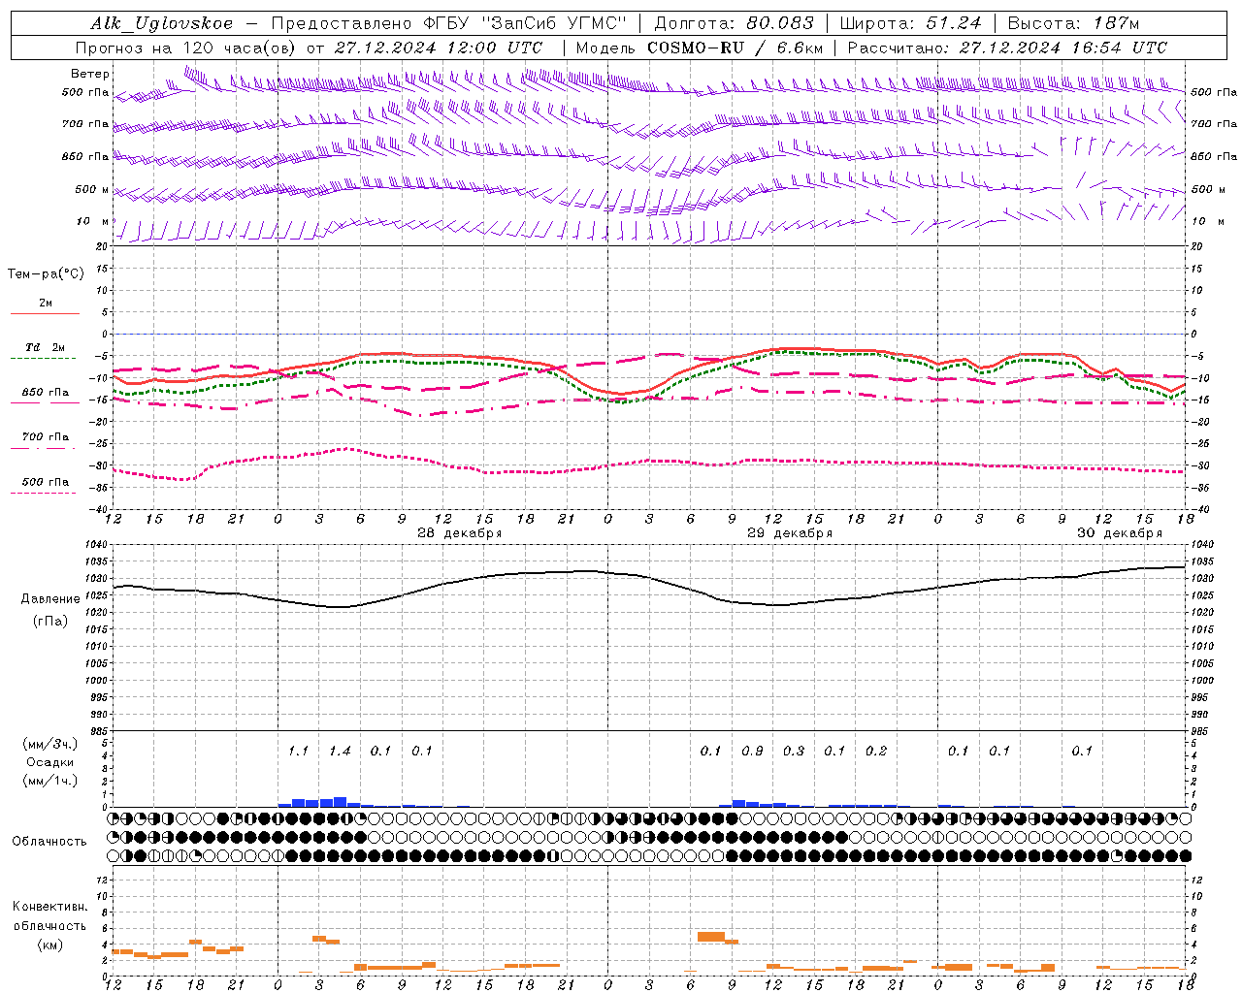This screenshot has width=1242, height=993.
Task: Click the 2м temperature legend entry
Action: click(x=46, y=304)
